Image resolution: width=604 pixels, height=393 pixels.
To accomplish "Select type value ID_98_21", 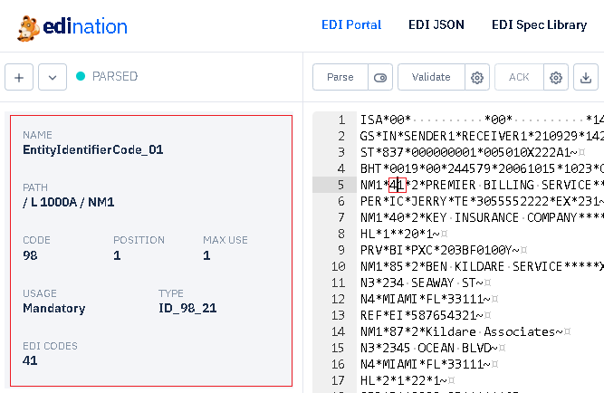I will [x=187, y=308].
